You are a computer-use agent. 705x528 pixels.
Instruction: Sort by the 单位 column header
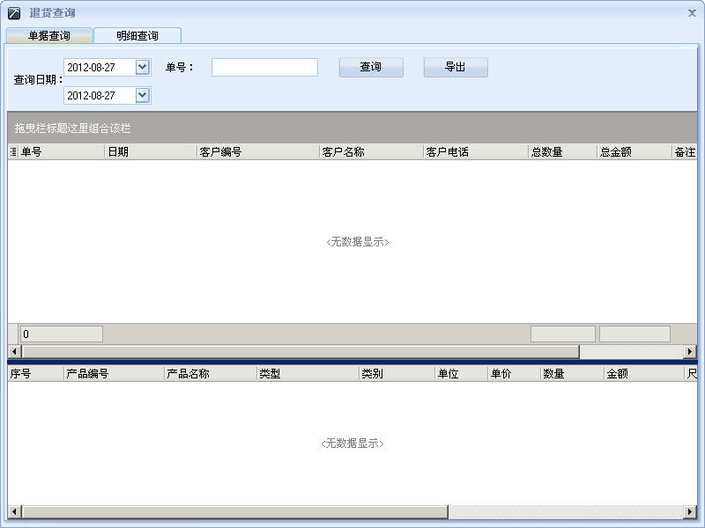coord(462,373)
